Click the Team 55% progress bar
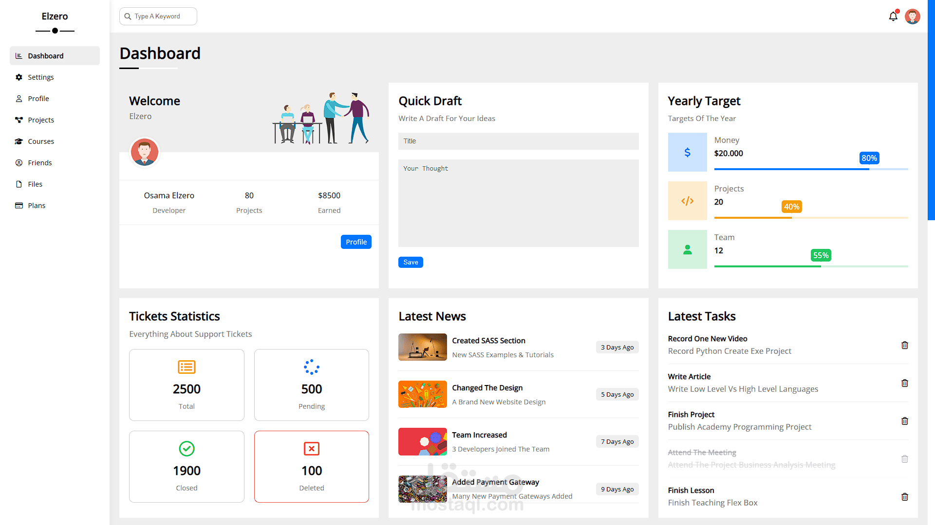 811,266
